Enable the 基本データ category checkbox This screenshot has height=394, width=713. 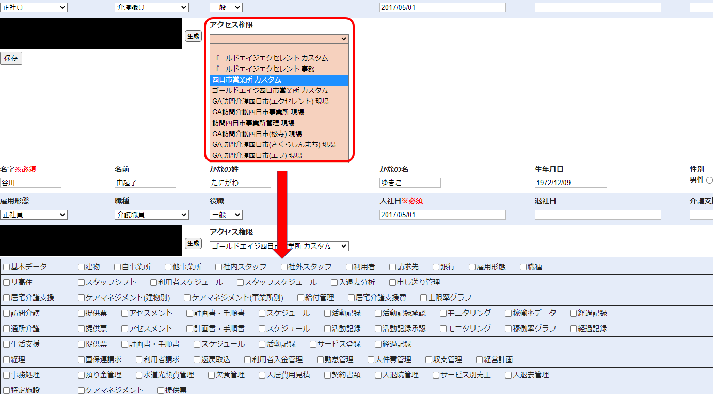click(x=7, y=267)
